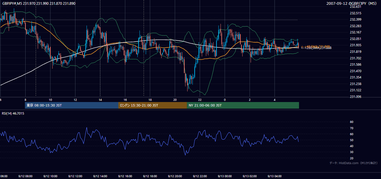The image size is (381, 179).
Task: Click hour tick 16 under price chart
Action: 125,100
